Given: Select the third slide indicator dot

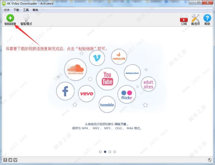Looking at the screenshot, I should tap(110, 152).
